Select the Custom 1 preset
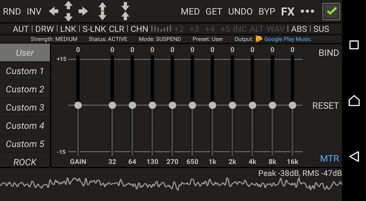 (x=25, y=71)
